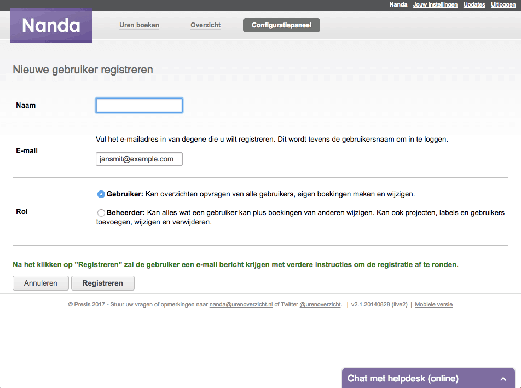Click the E-mail address field

pyautogui.click(x=139, y=159)
